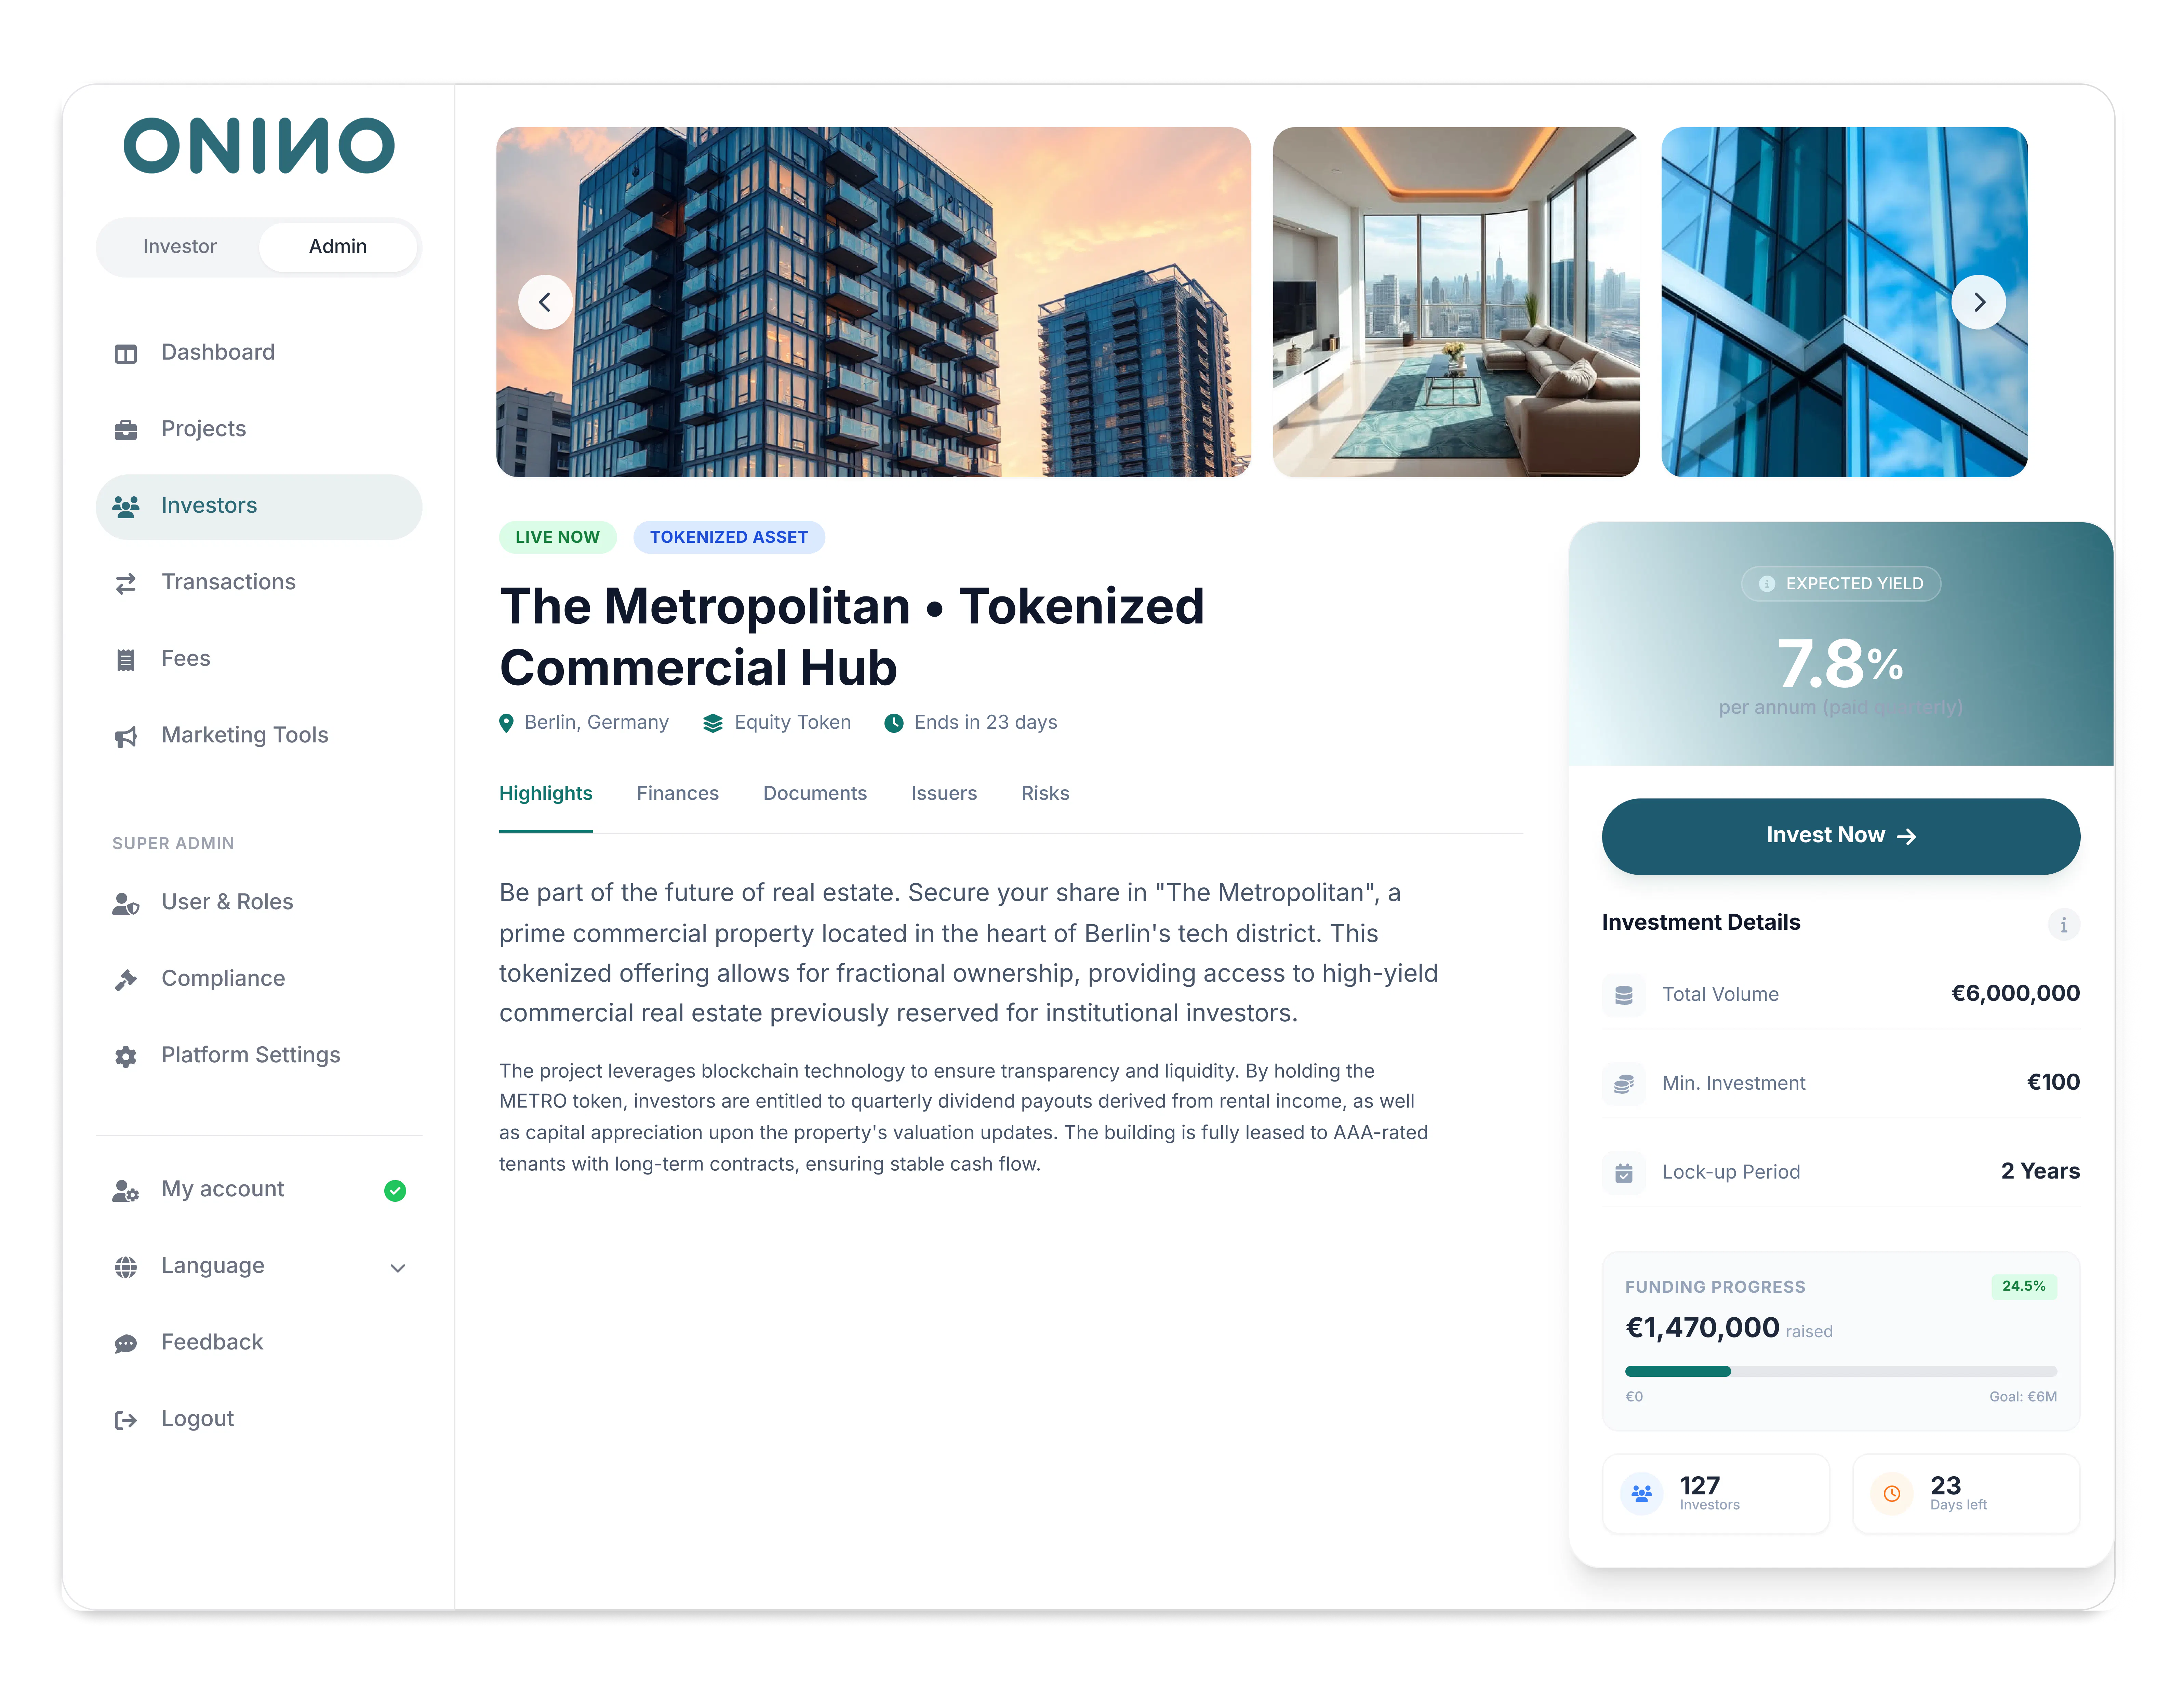Viewport: 2184px width, 1694px height.
Task: Click the Berlin location pin icon
Action: tap(506, 723)
